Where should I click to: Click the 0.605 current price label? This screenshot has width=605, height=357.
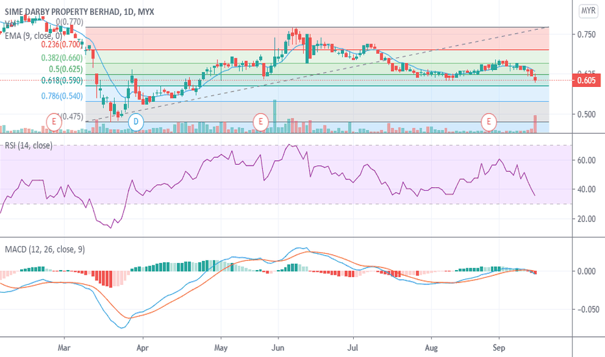click(586, 80)
